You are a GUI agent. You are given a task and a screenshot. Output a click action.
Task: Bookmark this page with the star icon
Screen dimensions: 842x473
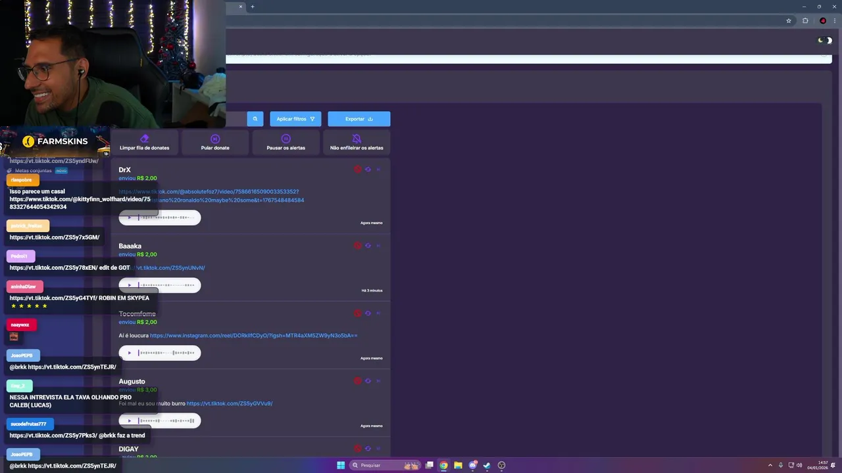[x=789, y=20]
